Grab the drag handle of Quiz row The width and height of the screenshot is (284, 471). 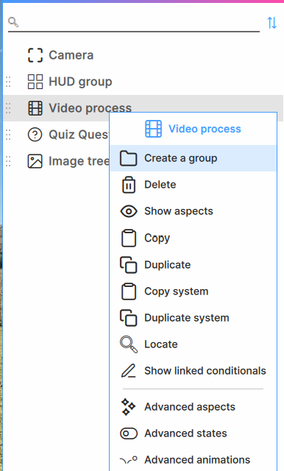[x=8, y=135]
